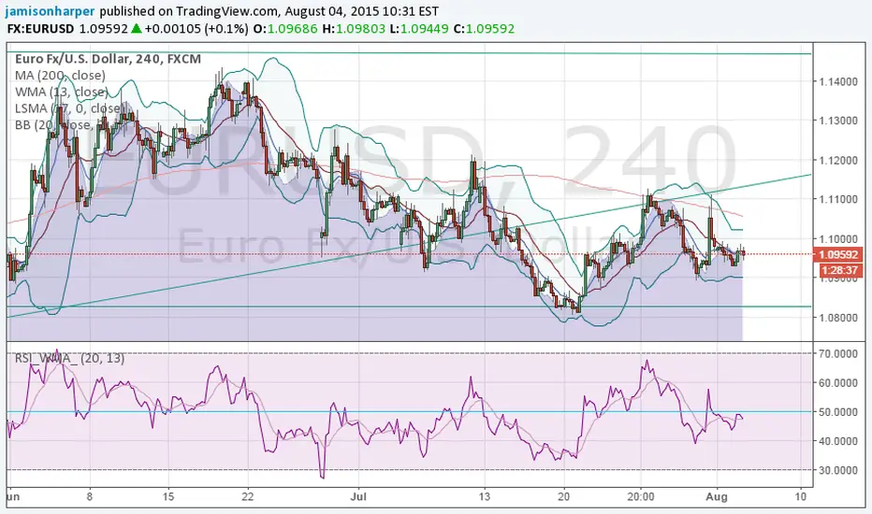
Task: Select the current price tag 1.09592 on the axis
Action: 838,254
